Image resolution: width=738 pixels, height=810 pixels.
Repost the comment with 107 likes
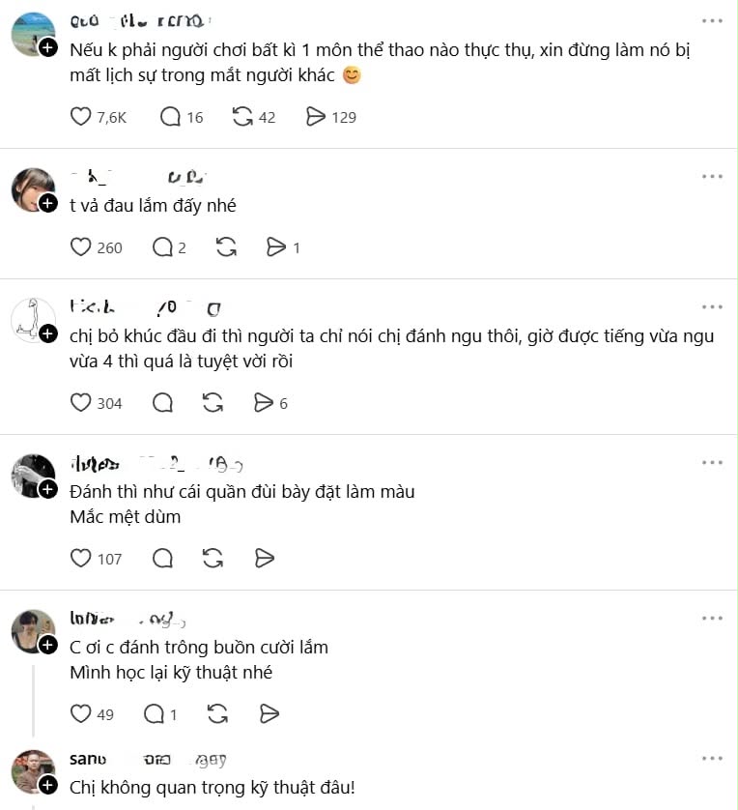coord(213,558)
